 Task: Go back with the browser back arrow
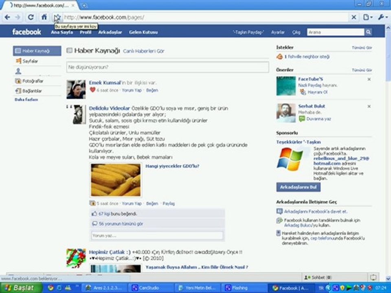7,17
